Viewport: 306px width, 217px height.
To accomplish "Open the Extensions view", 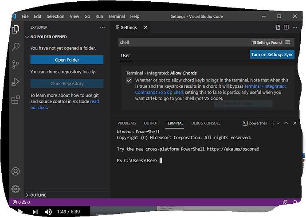I will click(x=16, y=100).
